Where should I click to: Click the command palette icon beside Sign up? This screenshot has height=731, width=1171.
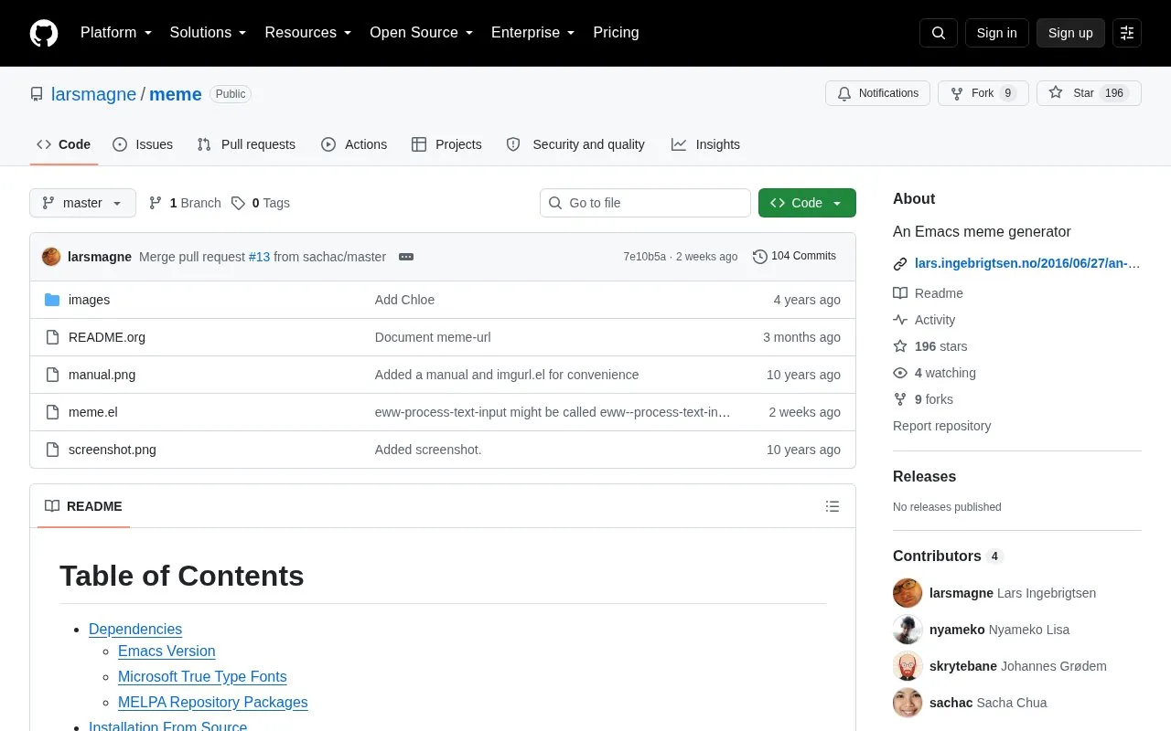[x=1127, y=33]
